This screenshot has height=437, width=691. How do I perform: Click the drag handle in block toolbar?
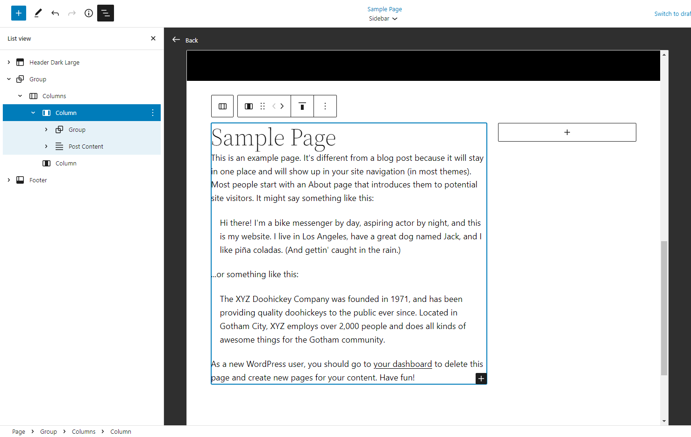click(x=263, y=106)
